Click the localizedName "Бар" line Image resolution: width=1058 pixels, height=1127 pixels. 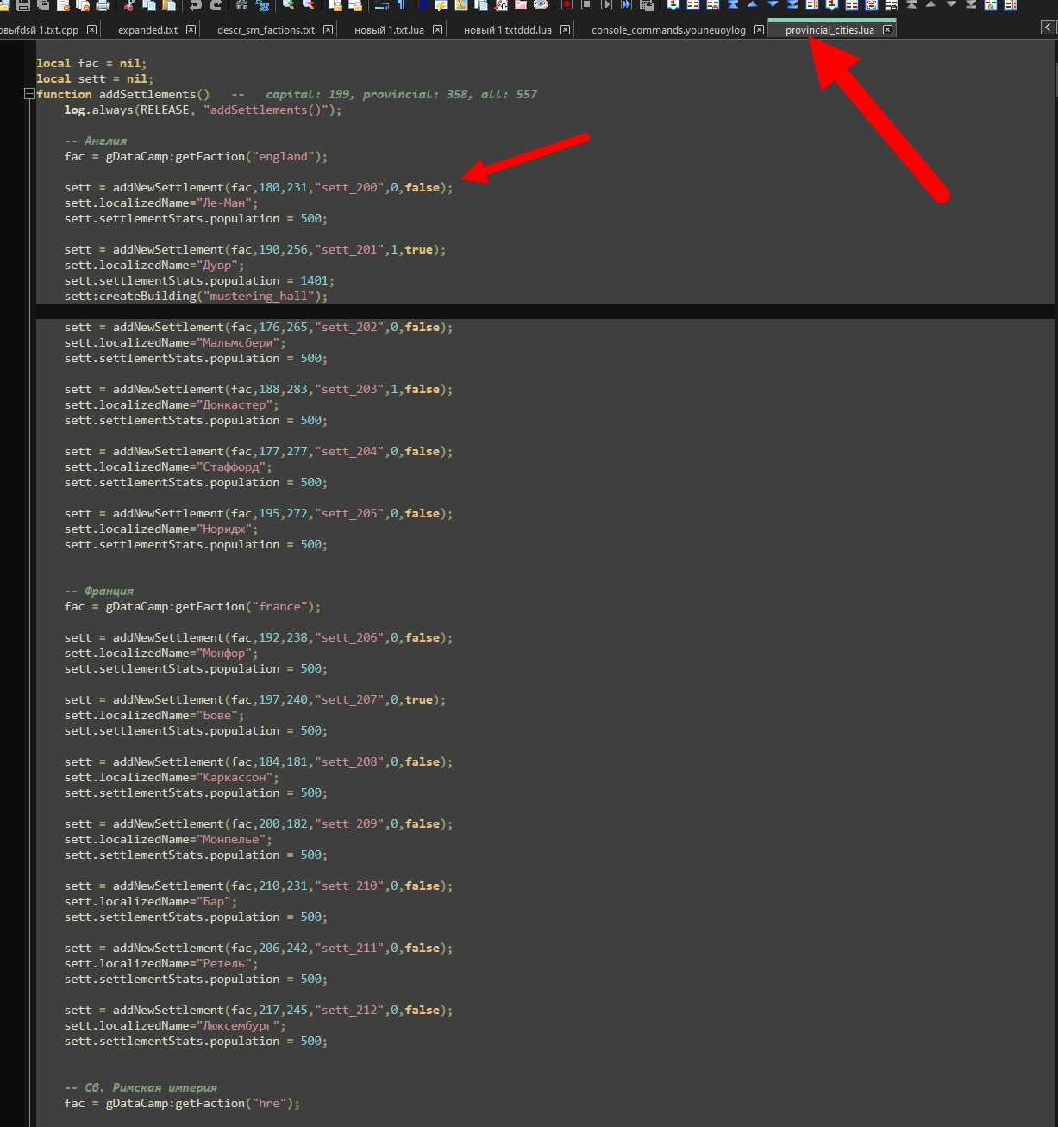pyautogui.click(x=151, y=902)
